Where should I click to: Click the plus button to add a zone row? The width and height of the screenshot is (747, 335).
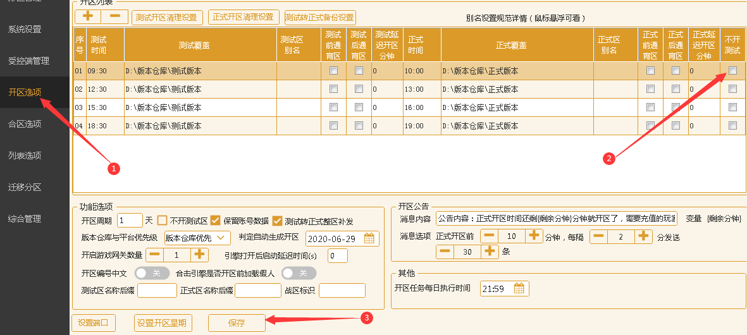pyautogui.click(x=88, y=17)
